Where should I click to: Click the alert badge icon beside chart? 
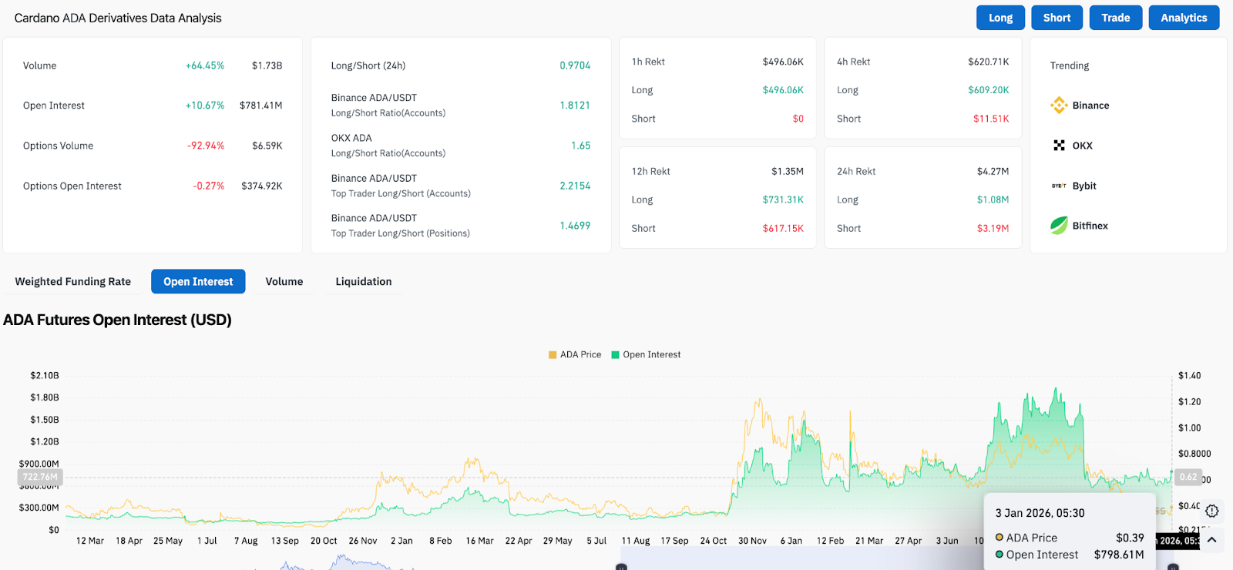click(x=1211, y=511)
